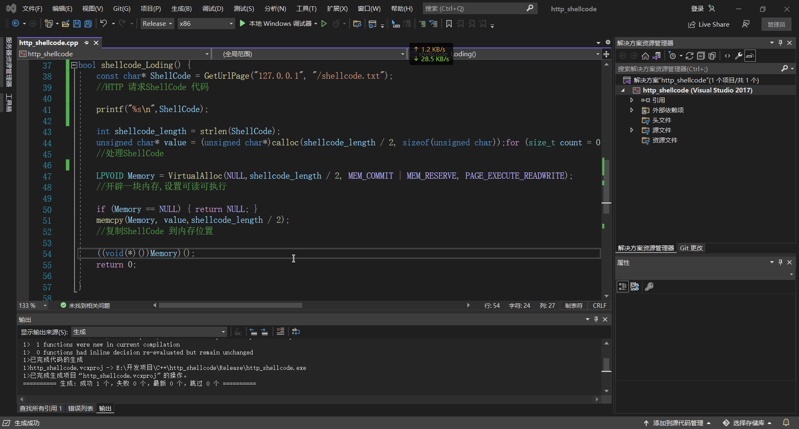799x429 pixels.
Task: Click the Properties panel wrench pages icon
Action: pyautogui.click(x=649, y=287)
